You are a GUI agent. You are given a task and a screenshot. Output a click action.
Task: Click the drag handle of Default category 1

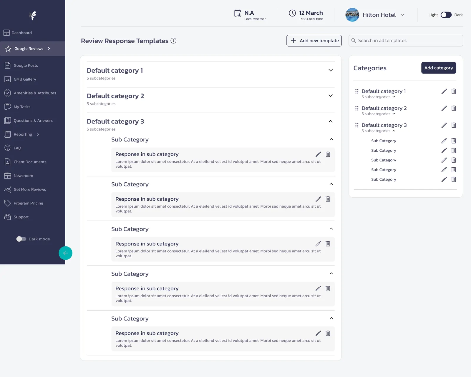point(357,91)
